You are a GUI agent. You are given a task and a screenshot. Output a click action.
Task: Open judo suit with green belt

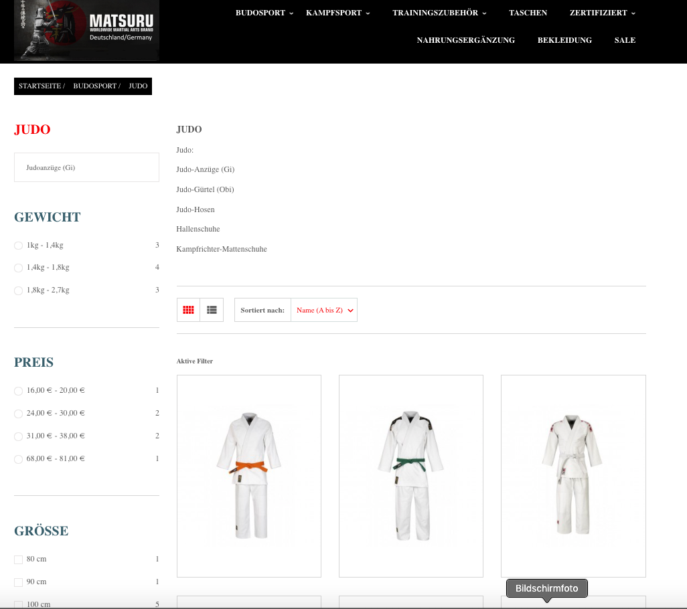(x=411, y=476)
